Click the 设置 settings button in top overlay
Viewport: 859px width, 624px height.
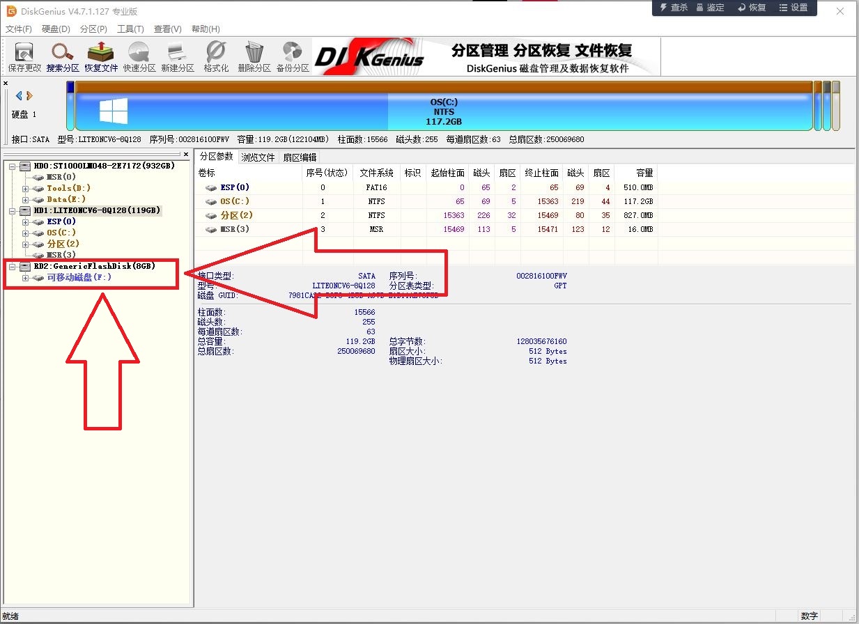click(x=794, y=8)
